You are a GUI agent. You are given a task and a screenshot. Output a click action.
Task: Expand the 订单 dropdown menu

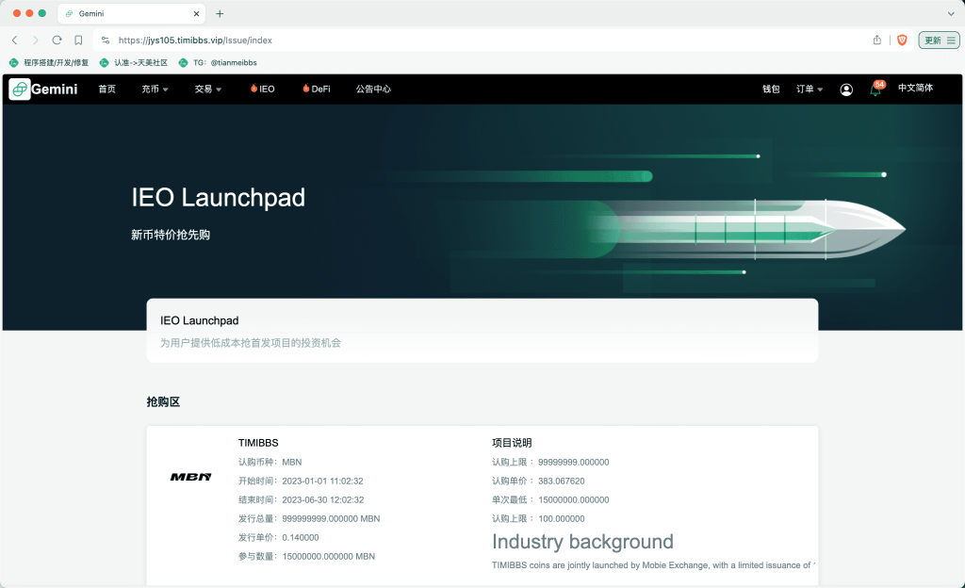click(x=810, y=90)
